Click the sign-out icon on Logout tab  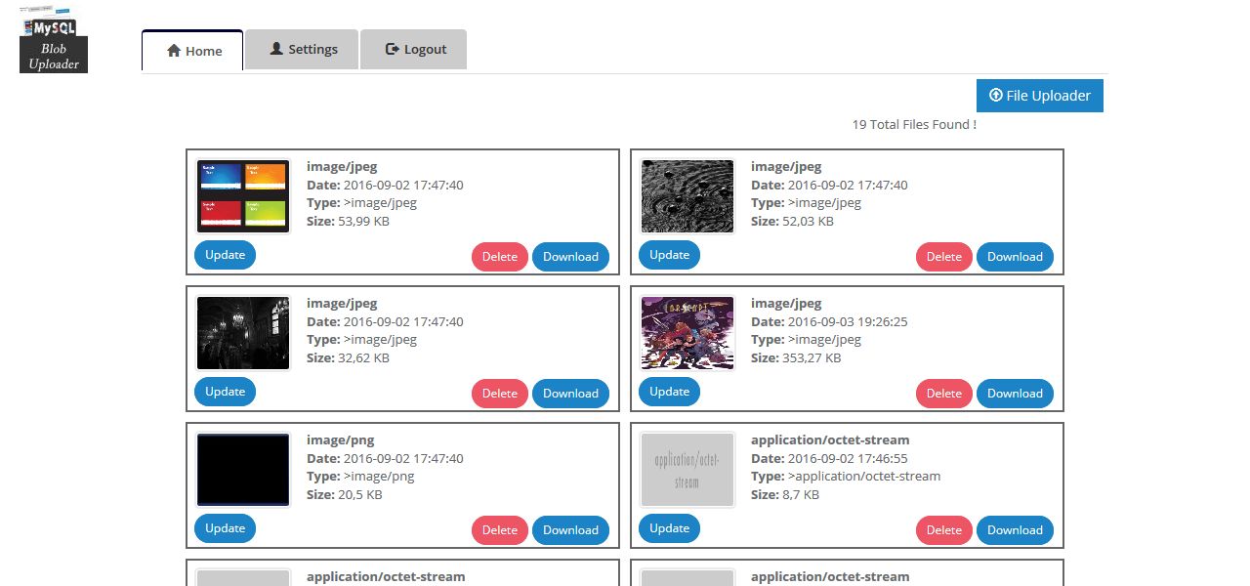[393, 49]
